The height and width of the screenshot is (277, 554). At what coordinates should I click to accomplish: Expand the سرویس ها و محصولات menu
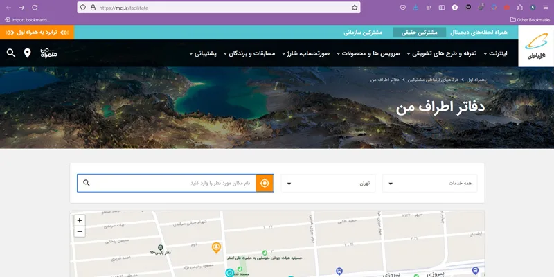[368, 53]
